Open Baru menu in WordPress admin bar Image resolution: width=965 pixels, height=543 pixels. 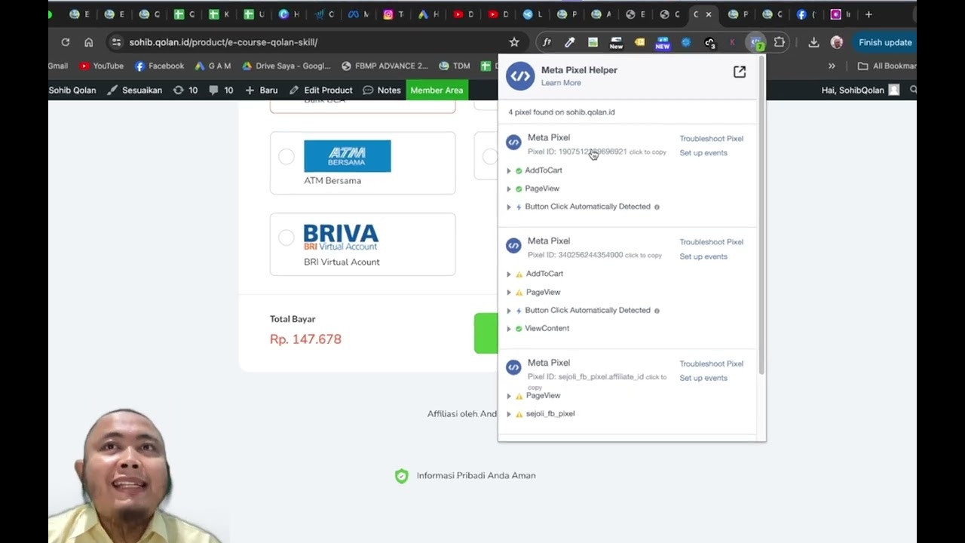[262, 90]
